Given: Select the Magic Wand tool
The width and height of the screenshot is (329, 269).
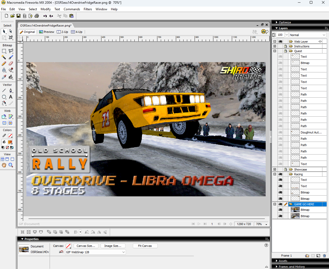Looking at the screenshot, I should [4, 57].
